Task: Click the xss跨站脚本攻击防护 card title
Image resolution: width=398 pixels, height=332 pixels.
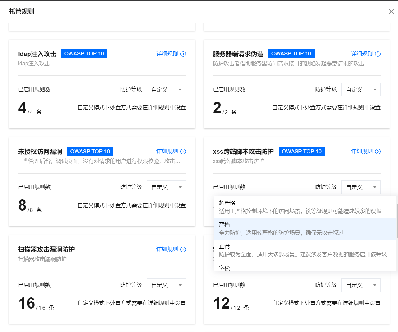Action: [243, 152]
